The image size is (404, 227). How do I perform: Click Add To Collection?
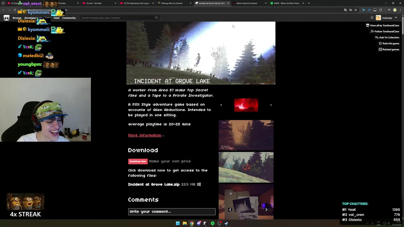387,38
